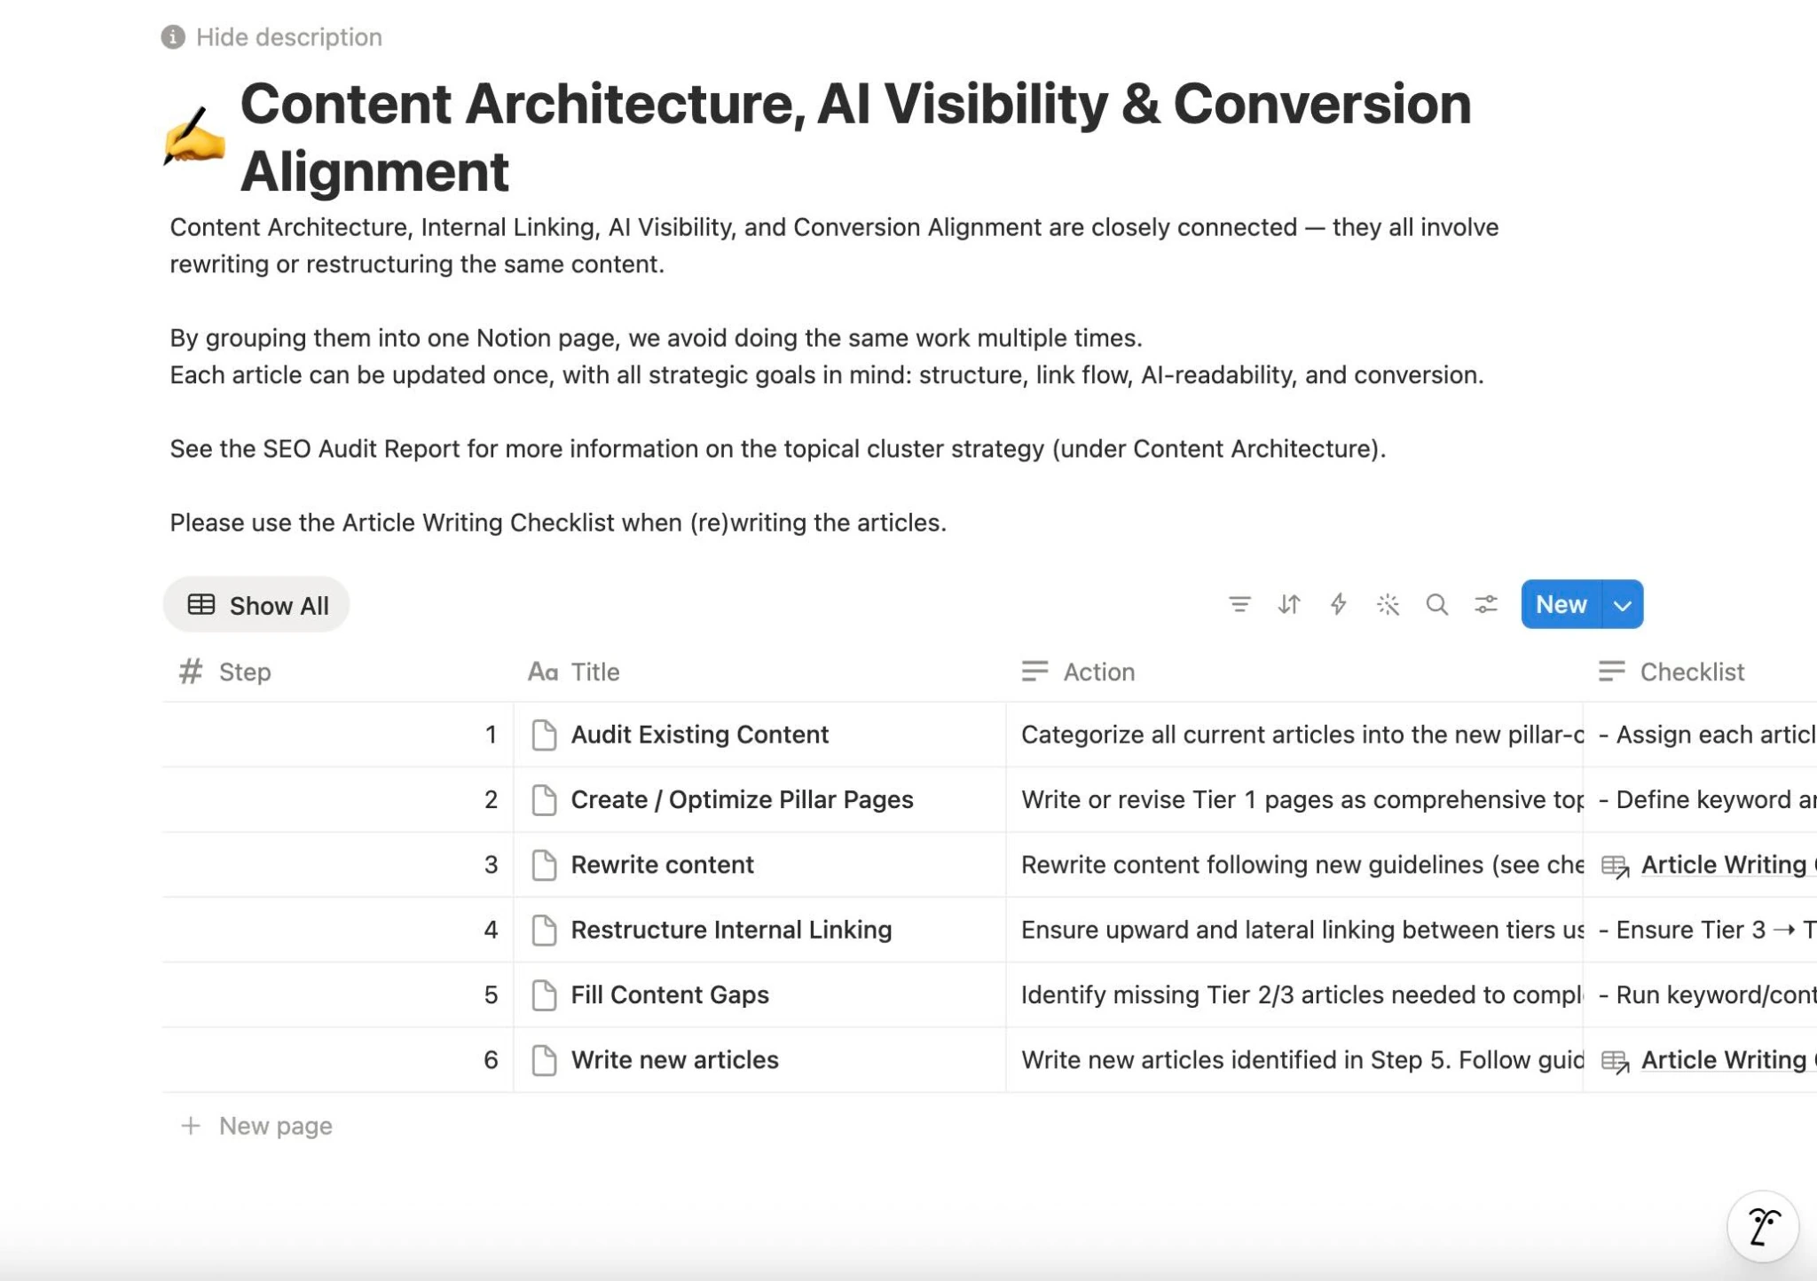This screenshot has width=1817, height=1281.
Task: Click the writing hand page emoji icon
Action: click(x=194, y=136)
